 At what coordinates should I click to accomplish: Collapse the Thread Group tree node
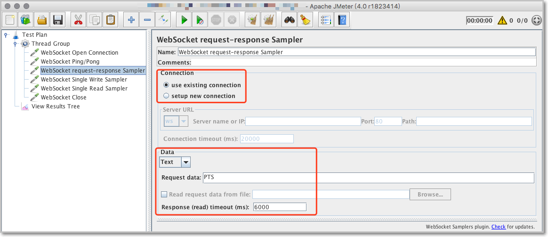(x=15, y=44)
